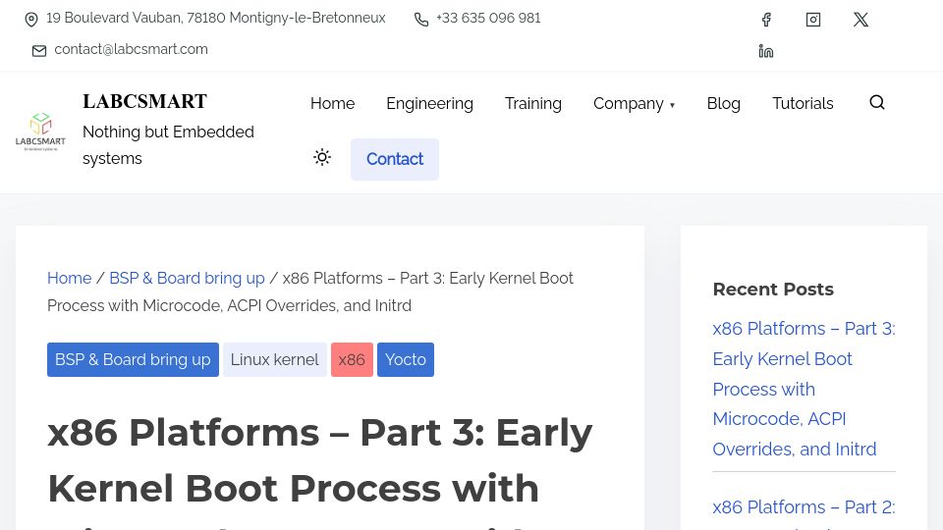This screenshot has width=943, height=530.
Task: Open recent post x86 Platforms Part 3
Action: pos(804,389)
